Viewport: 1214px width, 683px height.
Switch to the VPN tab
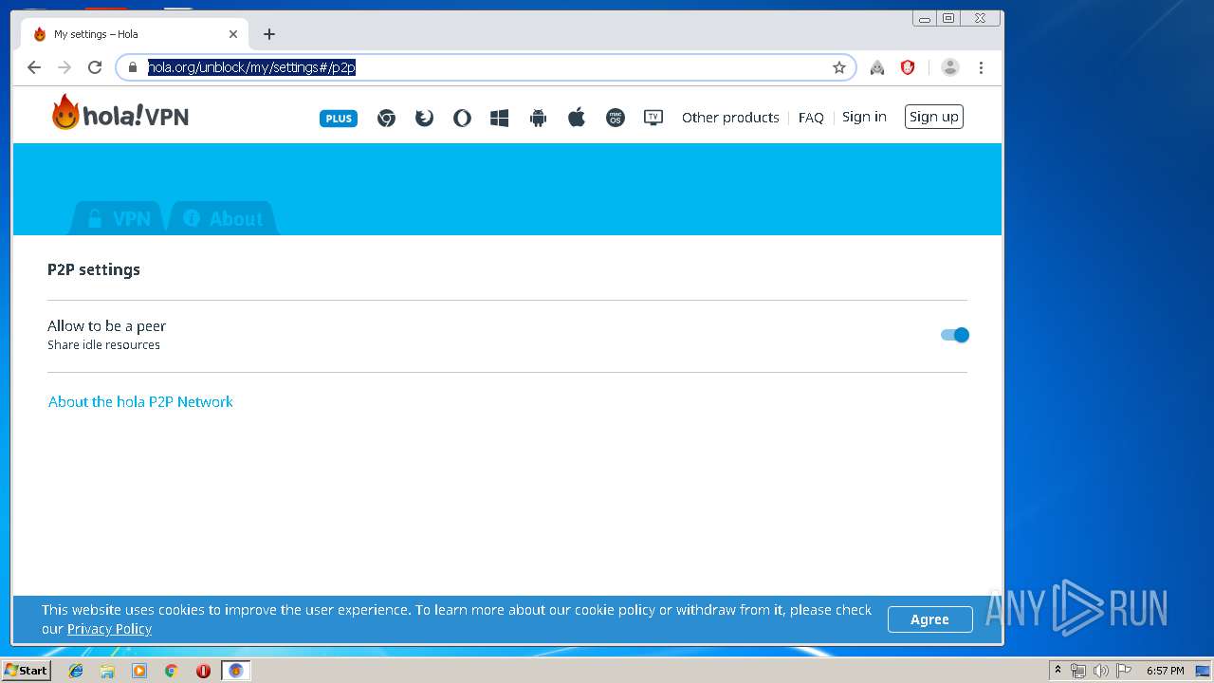pos(119,218)
